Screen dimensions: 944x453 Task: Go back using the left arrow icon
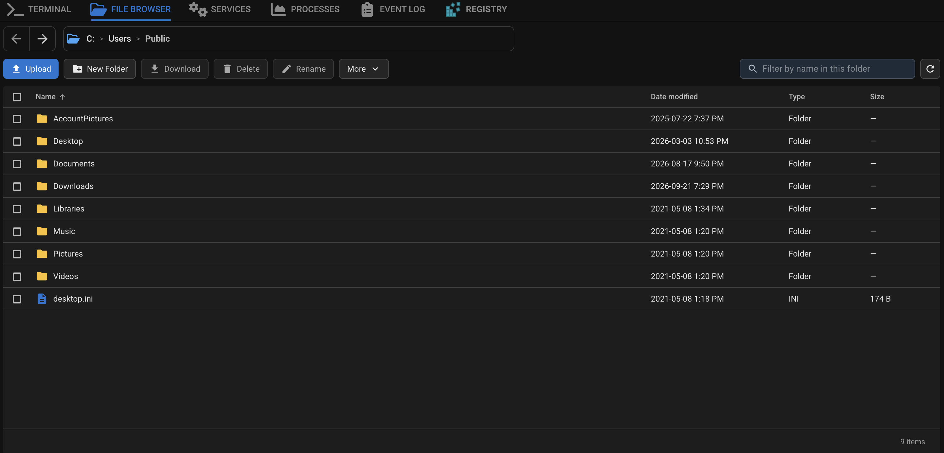pyautogui.click(x=17, y=38)
